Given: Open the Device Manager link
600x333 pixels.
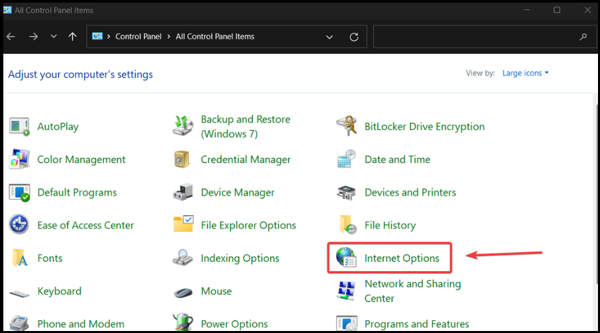Looking at the screenshot, I should pos(237,192).
